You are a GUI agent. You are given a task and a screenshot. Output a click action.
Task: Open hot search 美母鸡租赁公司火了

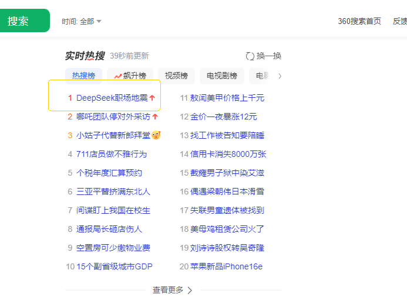pyautogui.click(x=227, y=229)
